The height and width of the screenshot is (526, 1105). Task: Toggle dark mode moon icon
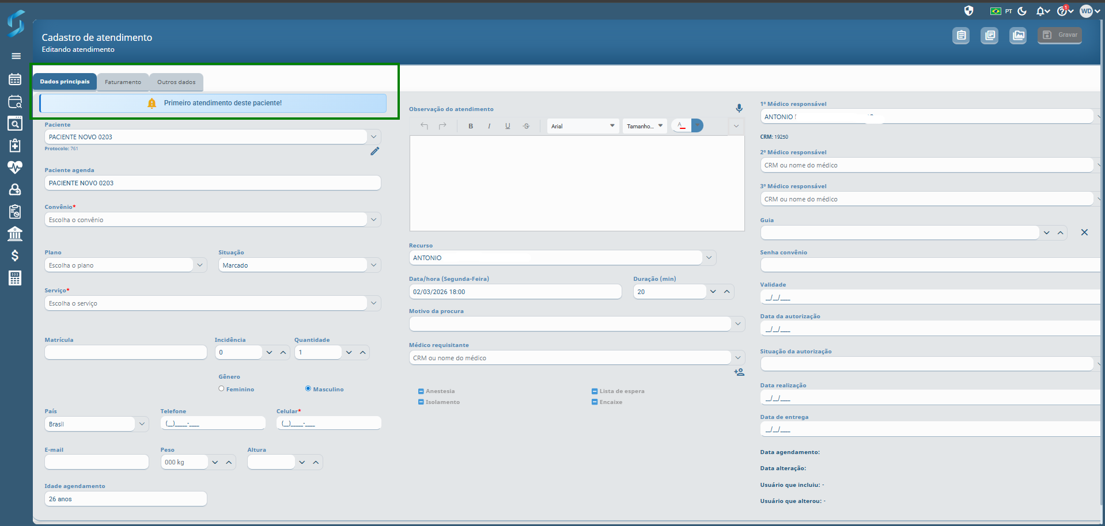pos(1022,11)
